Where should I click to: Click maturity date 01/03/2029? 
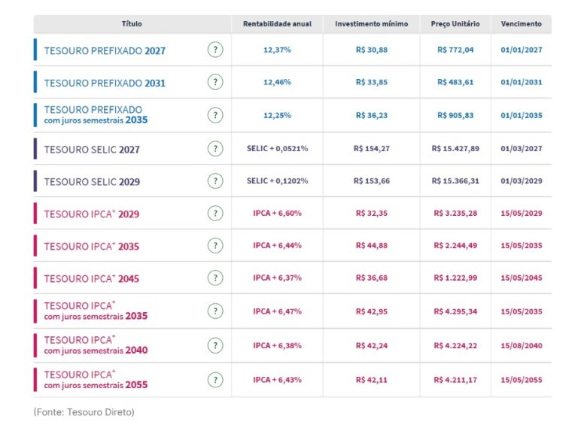(x=521, y=181)
